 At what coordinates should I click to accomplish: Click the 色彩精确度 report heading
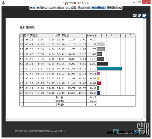coord(27,27)
